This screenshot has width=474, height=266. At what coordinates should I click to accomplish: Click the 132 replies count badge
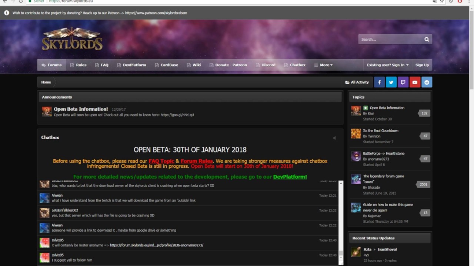point(424,113)
